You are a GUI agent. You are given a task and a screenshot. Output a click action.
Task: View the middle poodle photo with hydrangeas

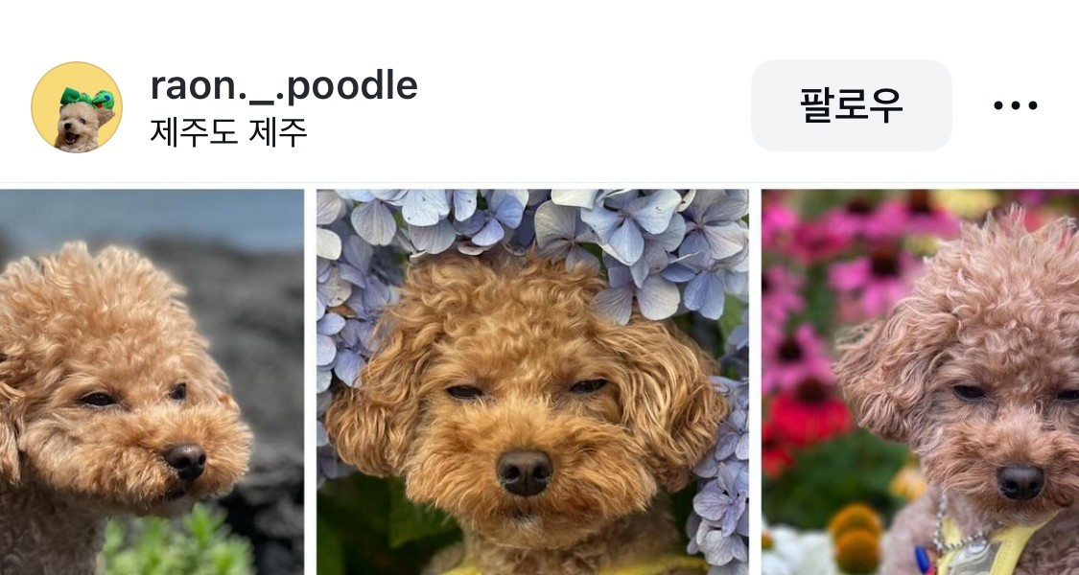pyautogui.click(x=532, y=381)
